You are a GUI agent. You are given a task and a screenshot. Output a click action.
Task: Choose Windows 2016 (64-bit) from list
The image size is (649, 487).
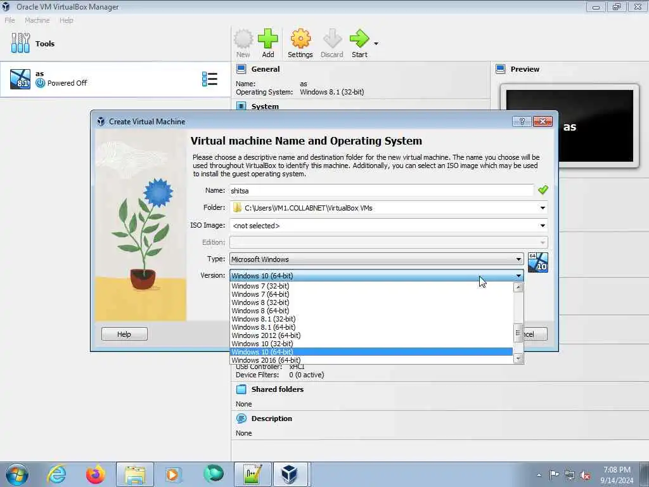pos(371,360)
